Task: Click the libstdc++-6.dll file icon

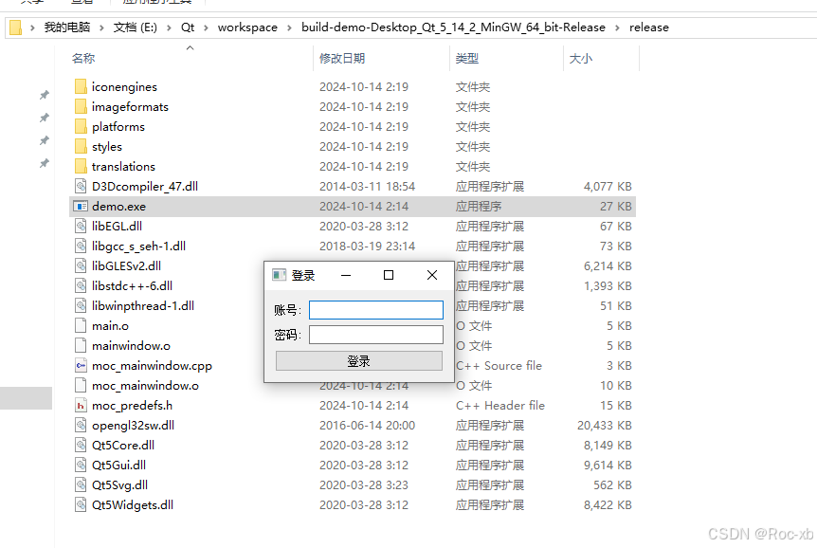Action: click(x=81, y=285)
